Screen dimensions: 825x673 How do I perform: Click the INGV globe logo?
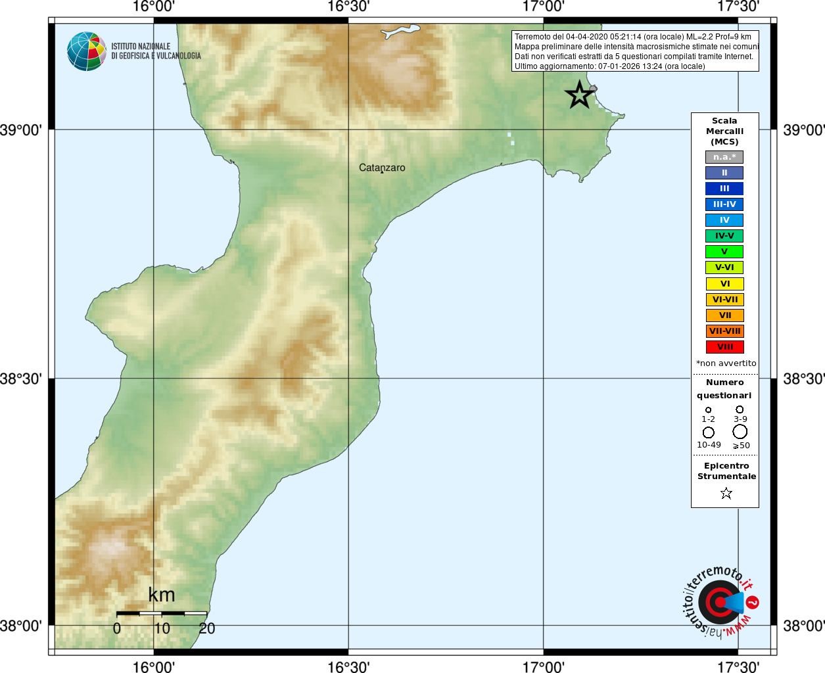pos(86,51)
